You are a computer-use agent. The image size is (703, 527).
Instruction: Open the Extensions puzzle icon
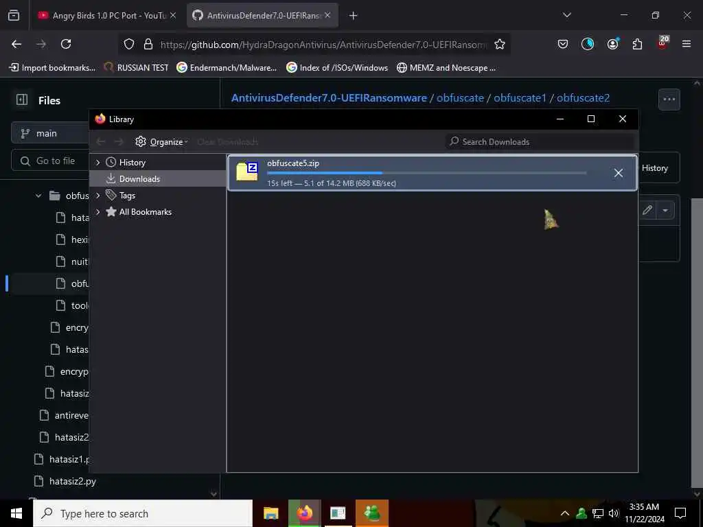pos(637,44)
